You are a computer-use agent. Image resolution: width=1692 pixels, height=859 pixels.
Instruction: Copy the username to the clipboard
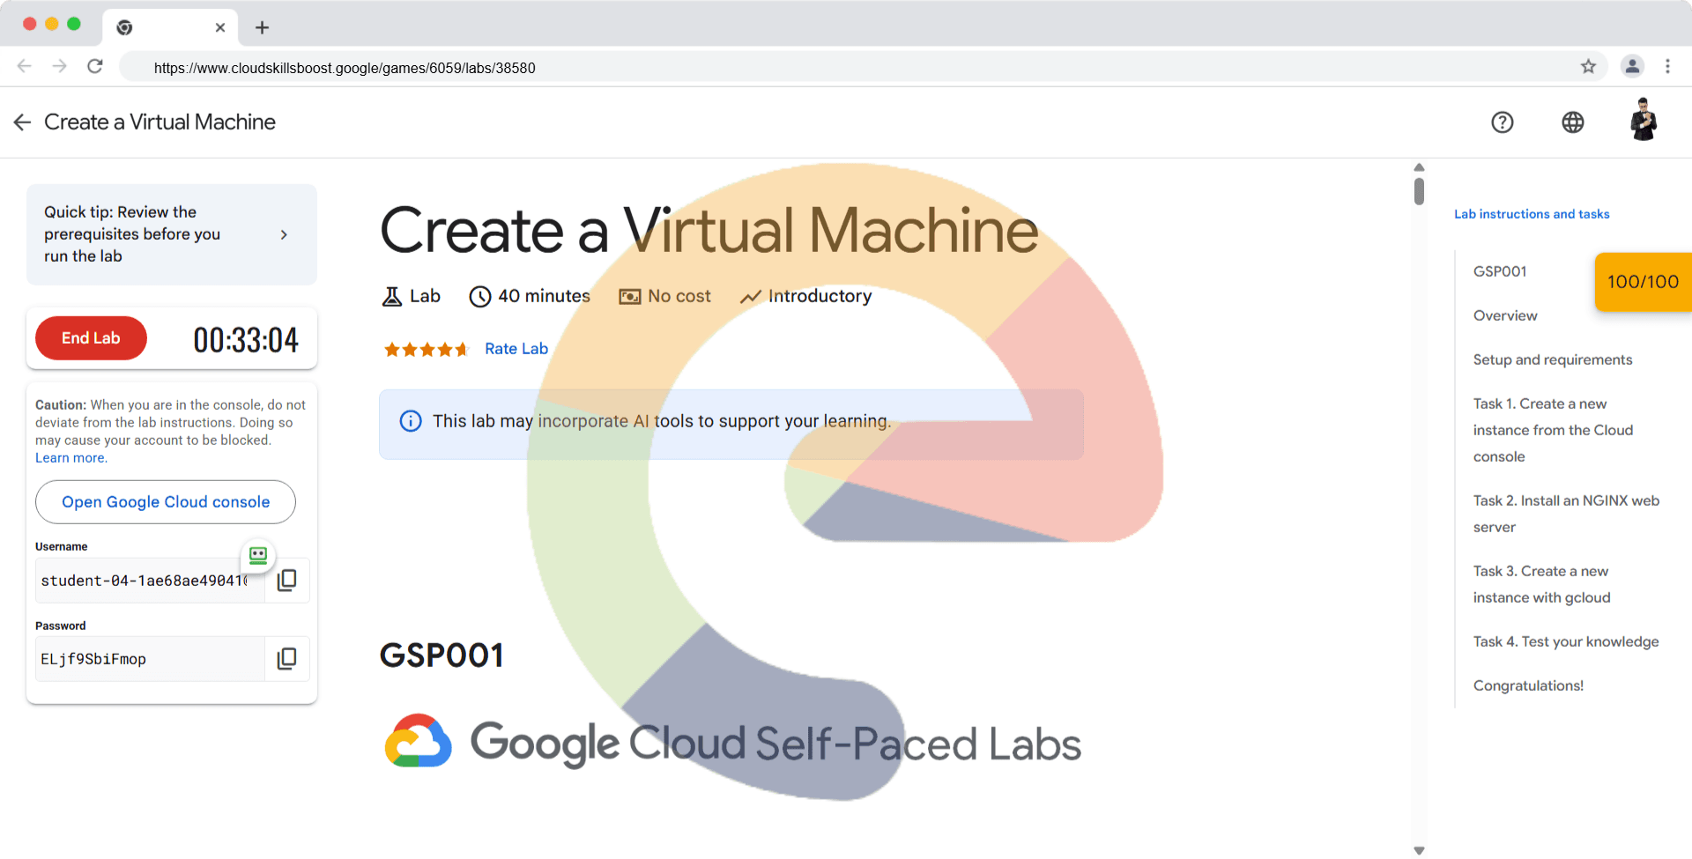tap(287, 581)
